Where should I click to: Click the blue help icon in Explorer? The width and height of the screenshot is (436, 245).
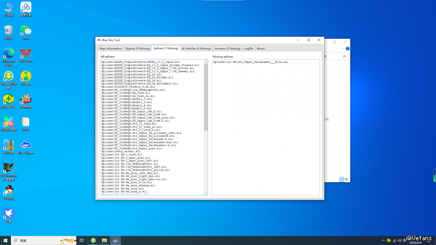(x=348, y=49)
